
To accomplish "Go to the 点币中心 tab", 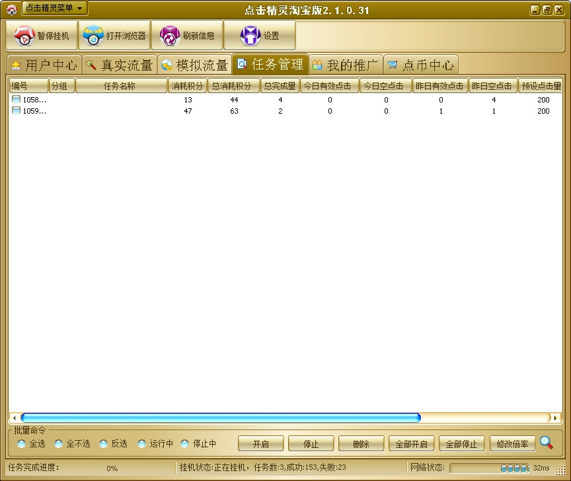I will (x=421, y=65).
